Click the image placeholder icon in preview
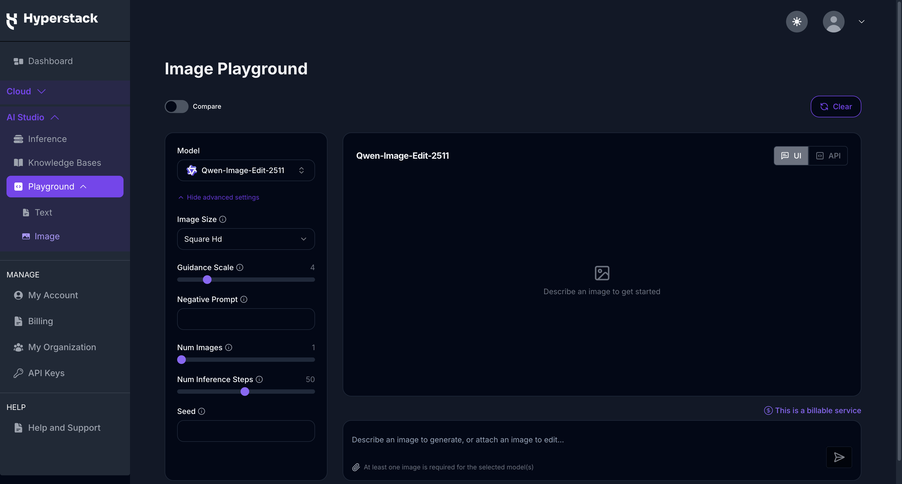 coord(602,273)
